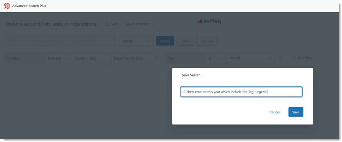The width and height of the screenshot is (342, 142).
Task: Click the Clear button
Action: pyautogui.click(x=185, y=41)
